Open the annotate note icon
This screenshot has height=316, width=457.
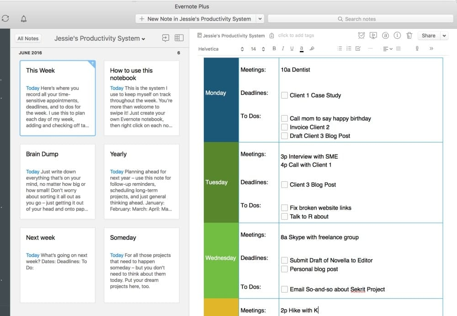coord(385,36)
